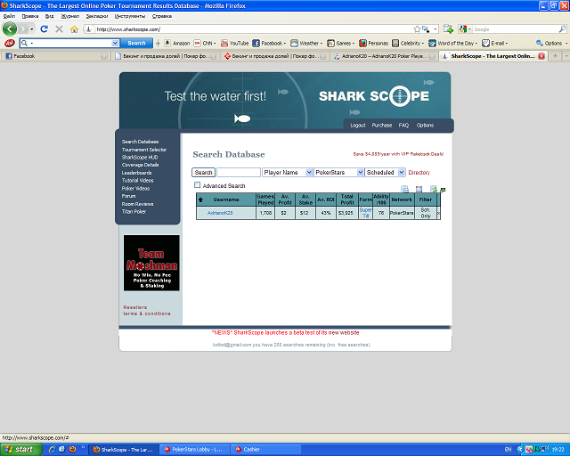Open the Player Name dropdown

tap(288, 173)
